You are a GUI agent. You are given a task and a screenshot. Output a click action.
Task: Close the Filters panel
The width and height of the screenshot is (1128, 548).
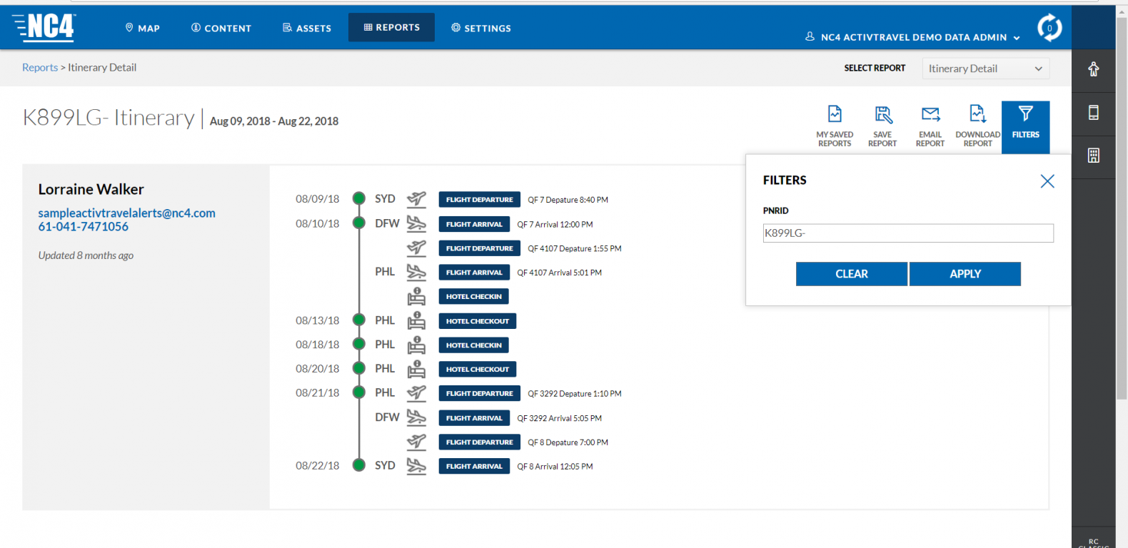1047,181
